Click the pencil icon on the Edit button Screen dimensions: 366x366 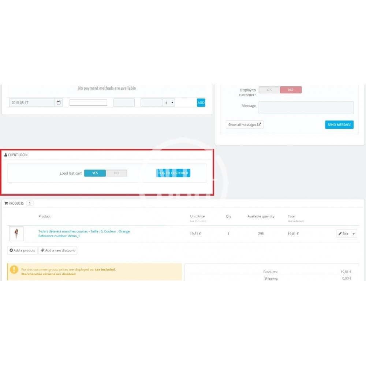point(340,234)
